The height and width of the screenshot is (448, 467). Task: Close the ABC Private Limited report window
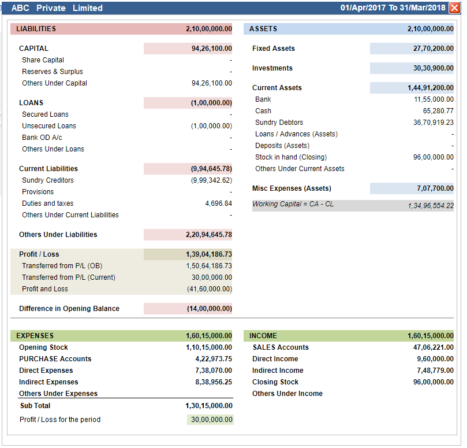pos(454,8)
